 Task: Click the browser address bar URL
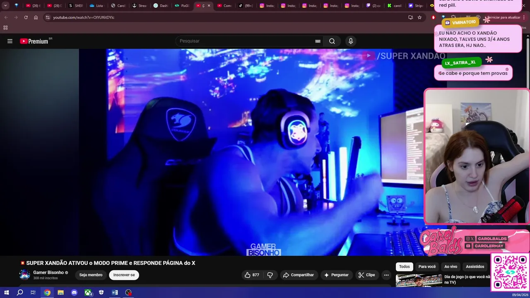click(84, 17)
